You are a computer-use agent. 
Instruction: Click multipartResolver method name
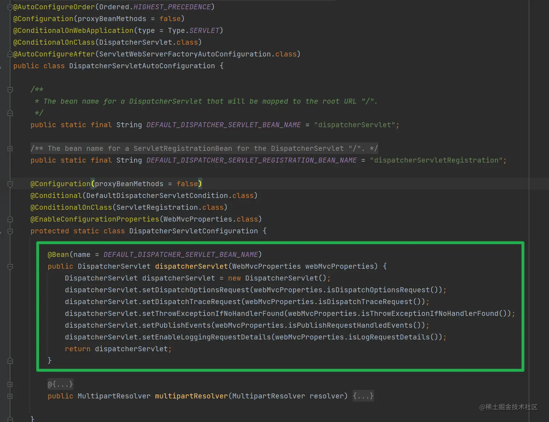coord(191,396)
